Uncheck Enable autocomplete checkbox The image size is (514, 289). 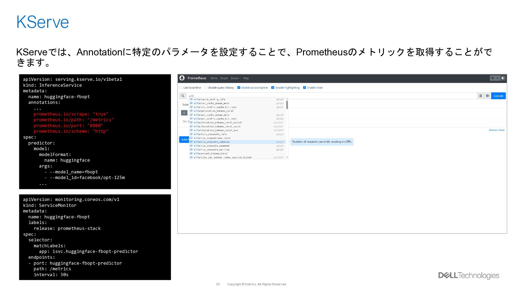pos(239,88)
